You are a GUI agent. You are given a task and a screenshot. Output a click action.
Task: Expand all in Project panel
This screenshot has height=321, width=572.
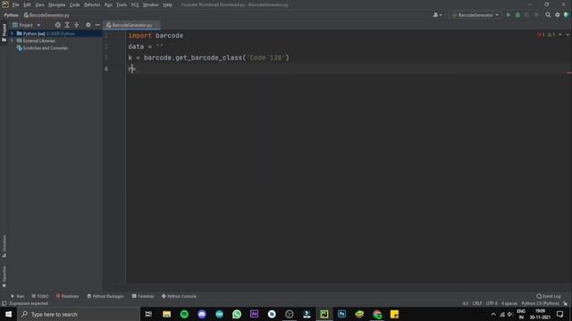coord(67,25)
